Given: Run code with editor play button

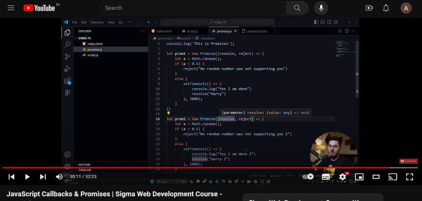Looking at the screenshot, I should 340,31.
